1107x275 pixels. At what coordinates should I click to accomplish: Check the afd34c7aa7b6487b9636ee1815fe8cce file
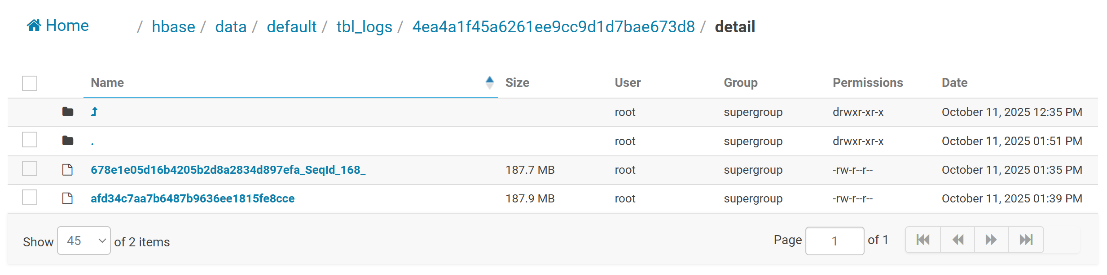point(30,197)
